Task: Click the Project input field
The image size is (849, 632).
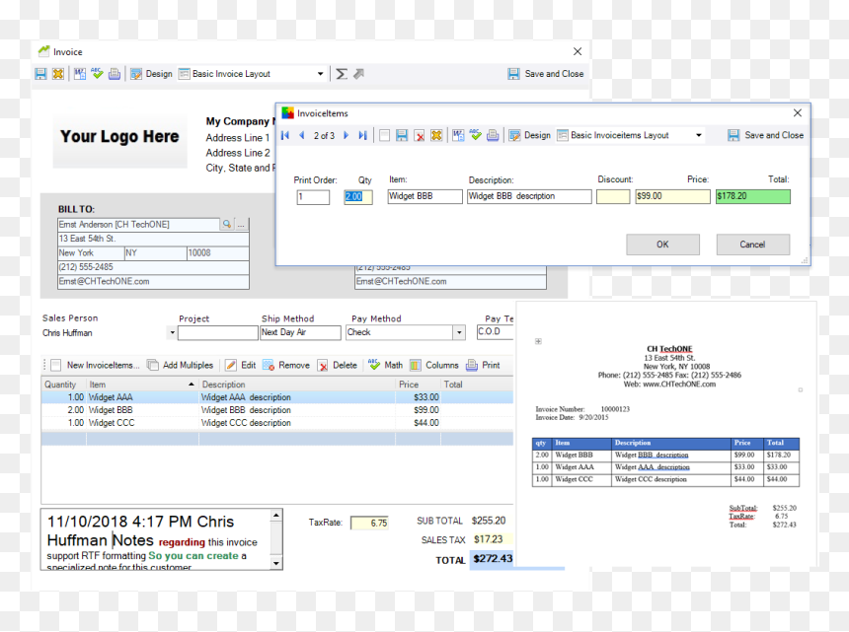Action: point(217,332)
